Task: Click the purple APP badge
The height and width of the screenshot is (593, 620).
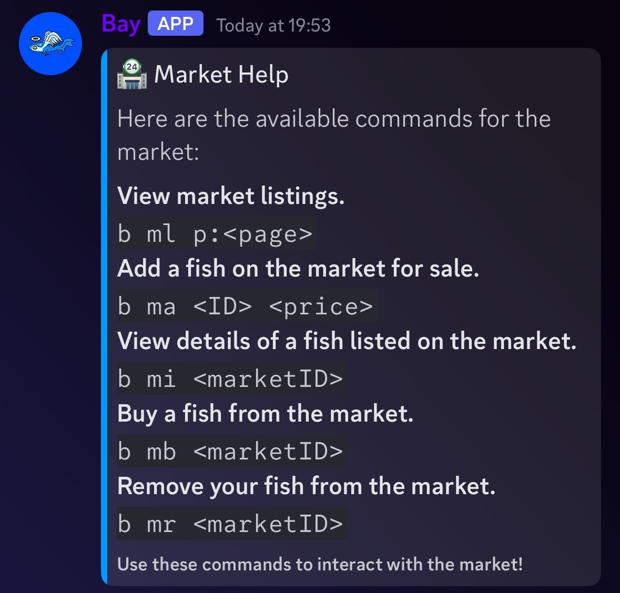Action: tap(175, 23)
